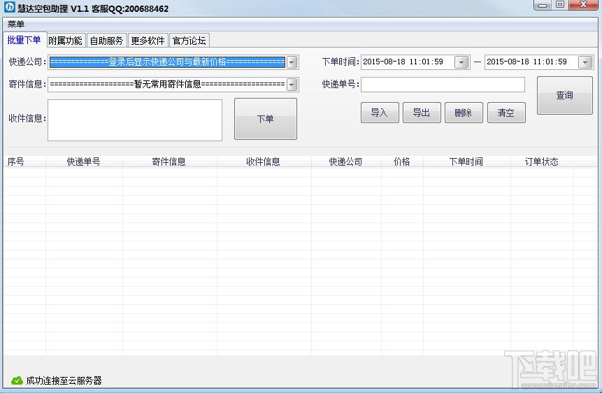This screenshot has height=393, width=602.
Task: Click the 快递公司 column header
Action: (x=346, y=162)
